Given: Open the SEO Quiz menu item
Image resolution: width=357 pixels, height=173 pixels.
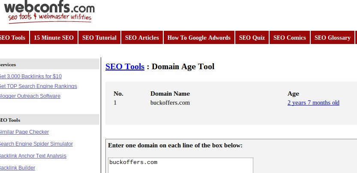Looking at the screenshot, I should 252,38.
